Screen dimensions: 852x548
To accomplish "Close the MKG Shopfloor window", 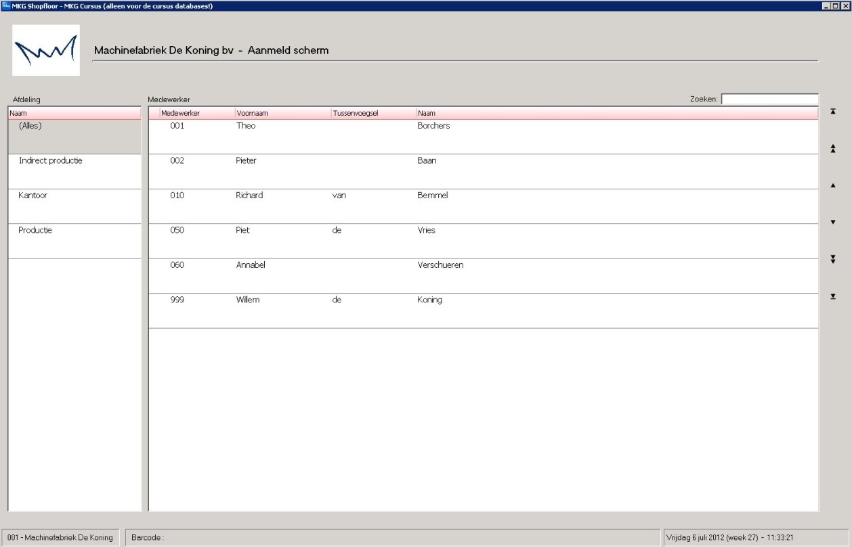I will click(845, 5).
